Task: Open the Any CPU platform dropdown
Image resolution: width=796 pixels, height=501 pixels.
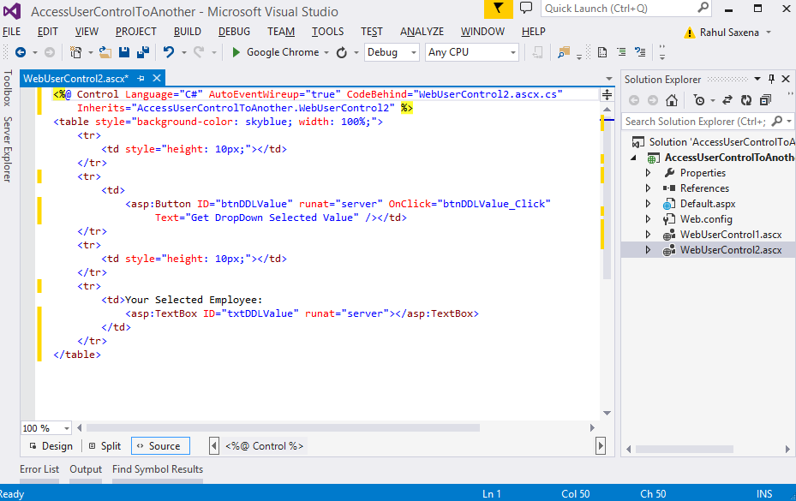Action: point(472,52)
